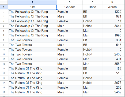Select column A header
125x97 pixels.
pos(32,2)
